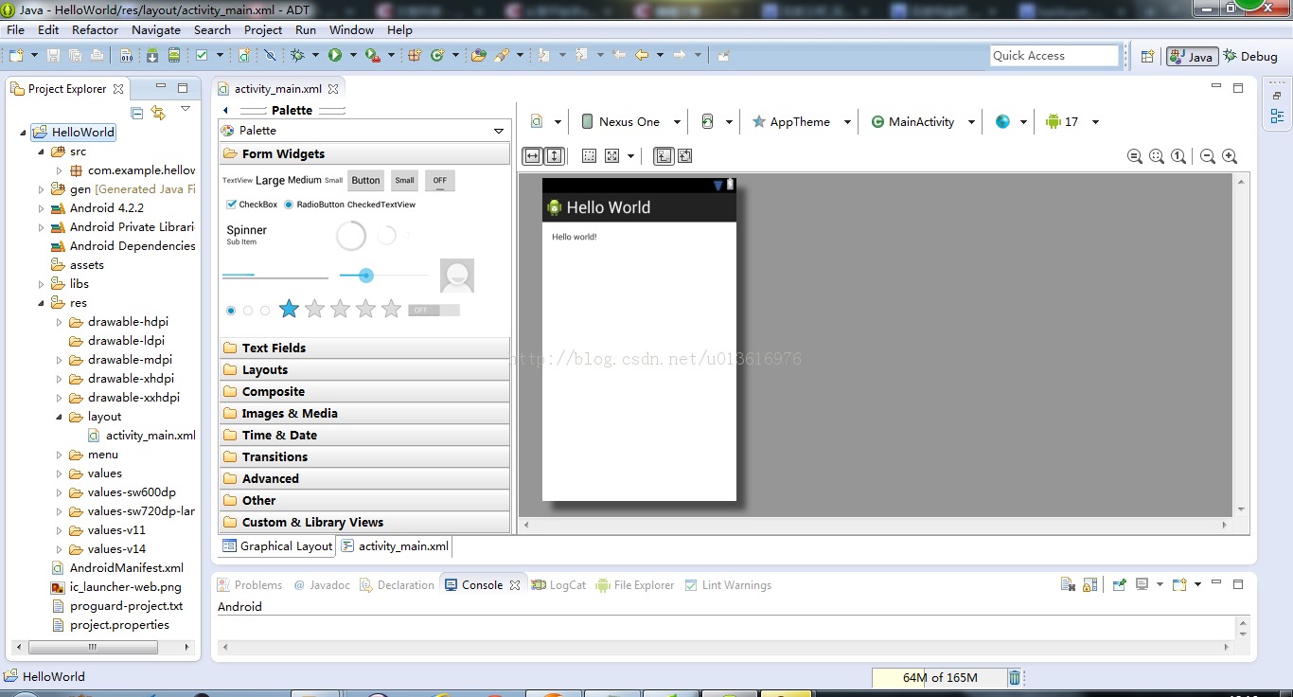Select the SeekBar slider widget
The image size is (1293, 697).
[x=383, y=276]
